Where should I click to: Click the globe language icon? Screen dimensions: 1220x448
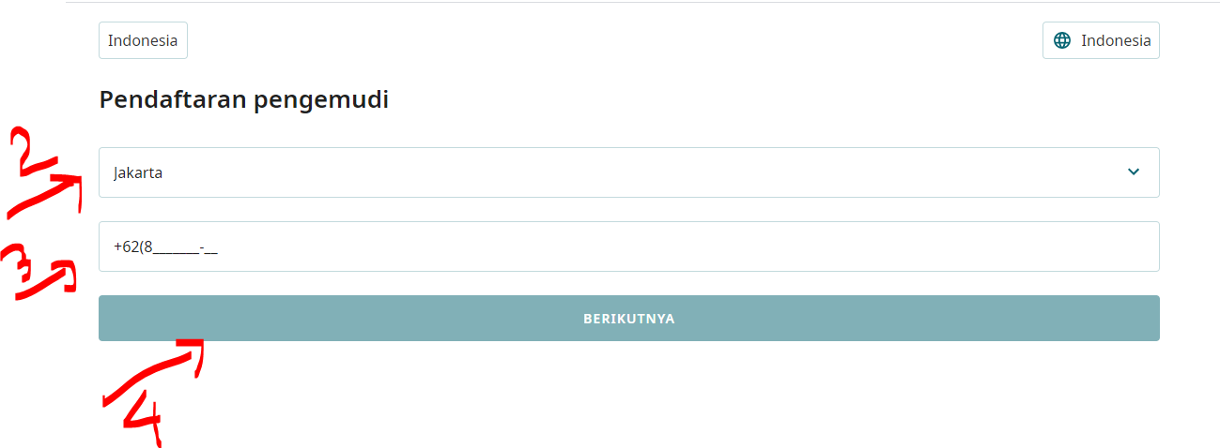point(1062,40)
